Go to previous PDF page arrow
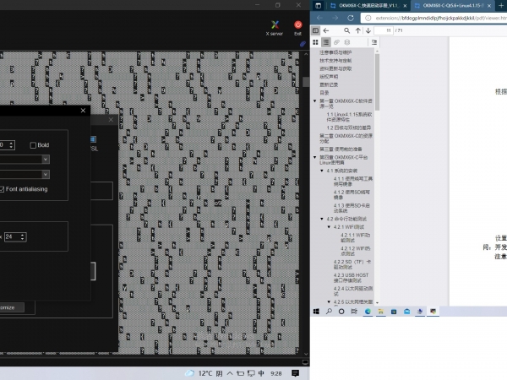This screenshot has width=507, height=380. point(358,30)
